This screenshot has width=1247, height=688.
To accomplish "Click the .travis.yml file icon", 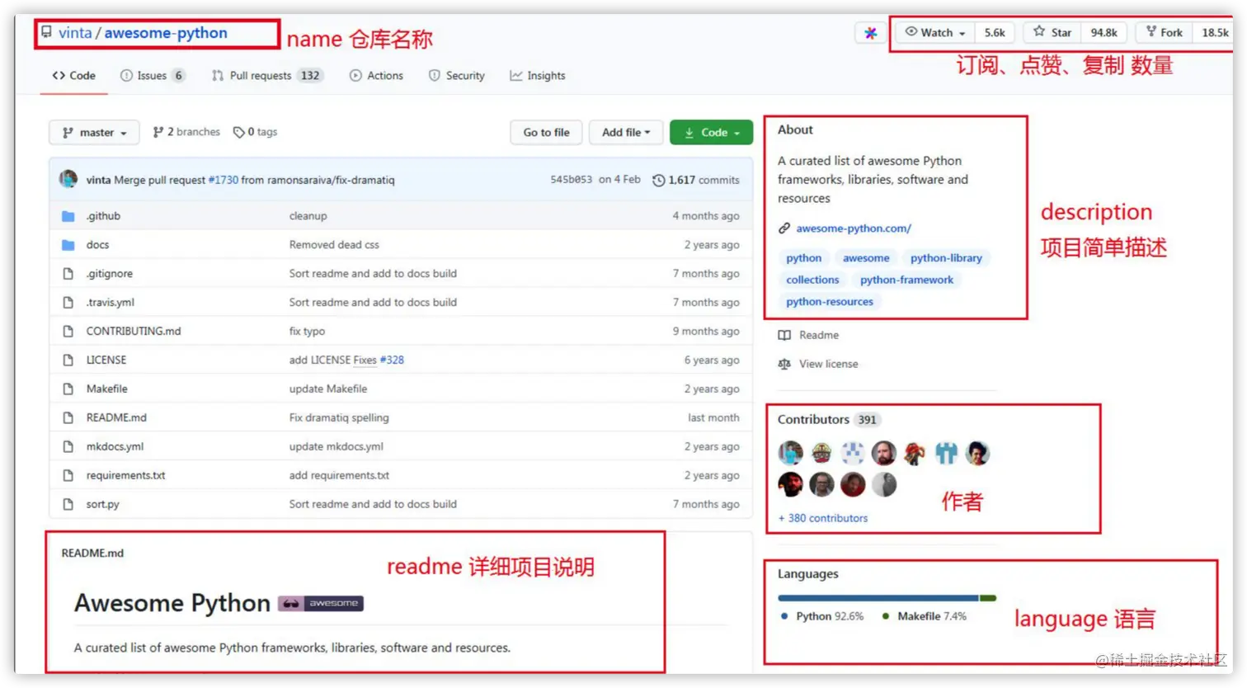I will [x=68, y=303].
